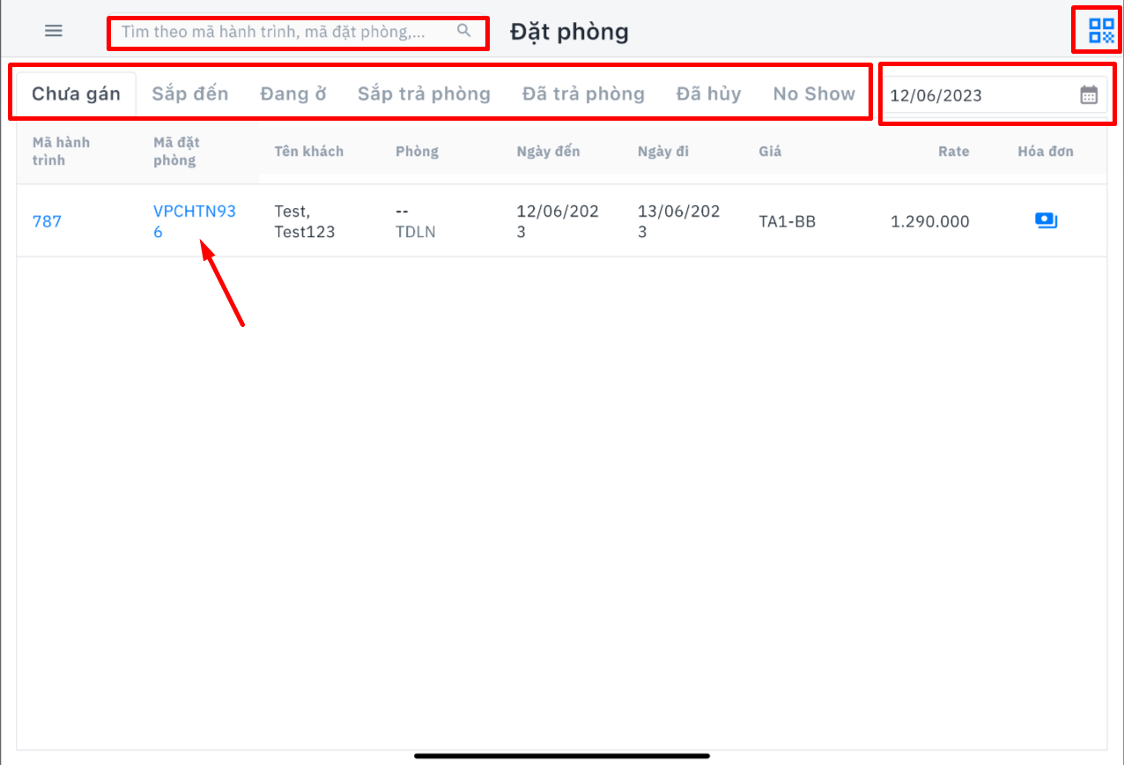Switch to the Đang ở tab
The width and height of the screenshot is (1124, 765).
tap(292, 93)
